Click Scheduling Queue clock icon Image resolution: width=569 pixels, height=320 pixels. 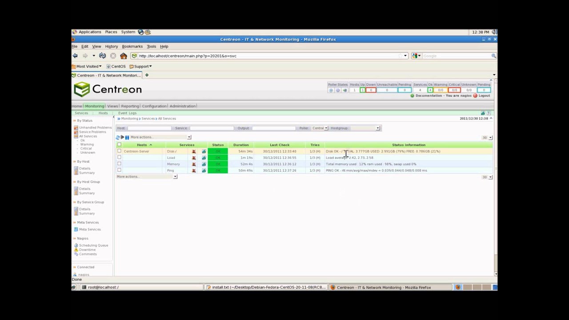(x=76, y=245)
